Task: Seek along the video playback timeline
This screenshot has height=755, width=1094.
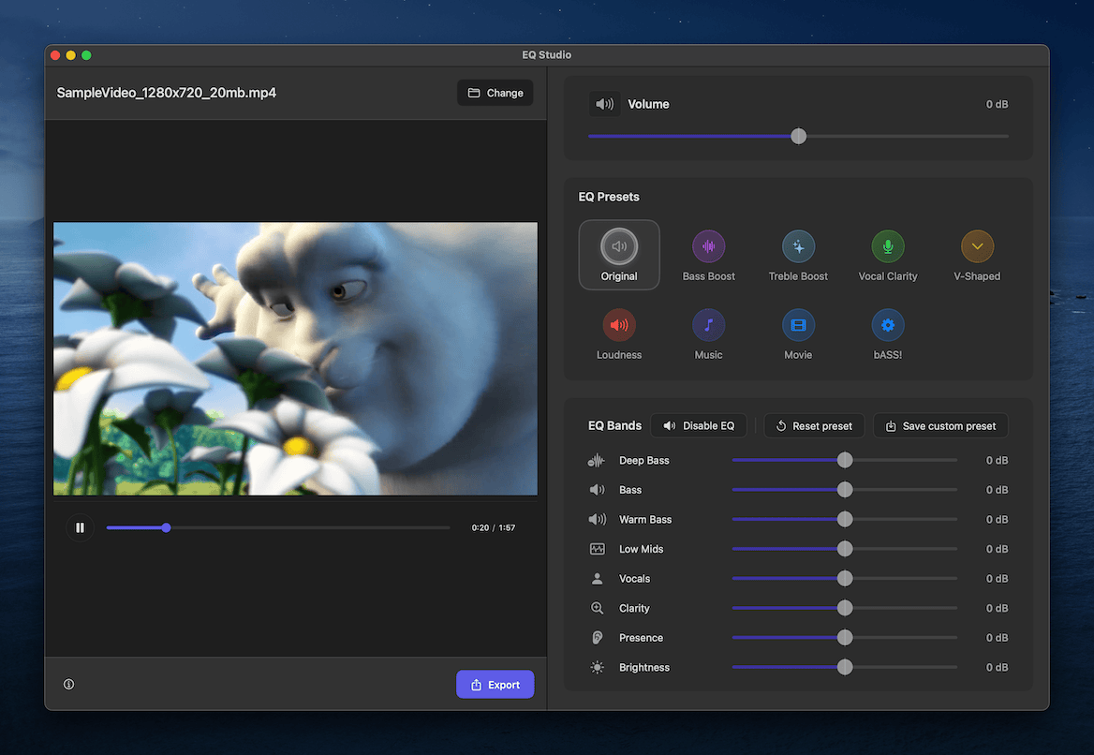Action: pos(277,528)
